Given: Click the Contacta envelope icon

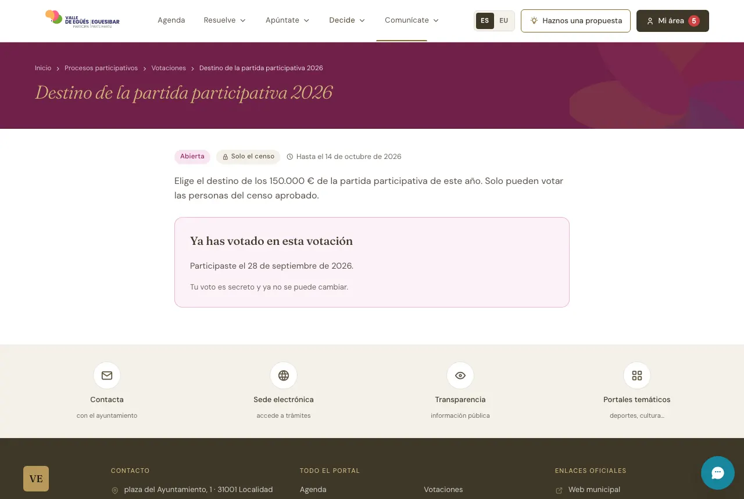Looking at the screenshot, I should [107, 375].
